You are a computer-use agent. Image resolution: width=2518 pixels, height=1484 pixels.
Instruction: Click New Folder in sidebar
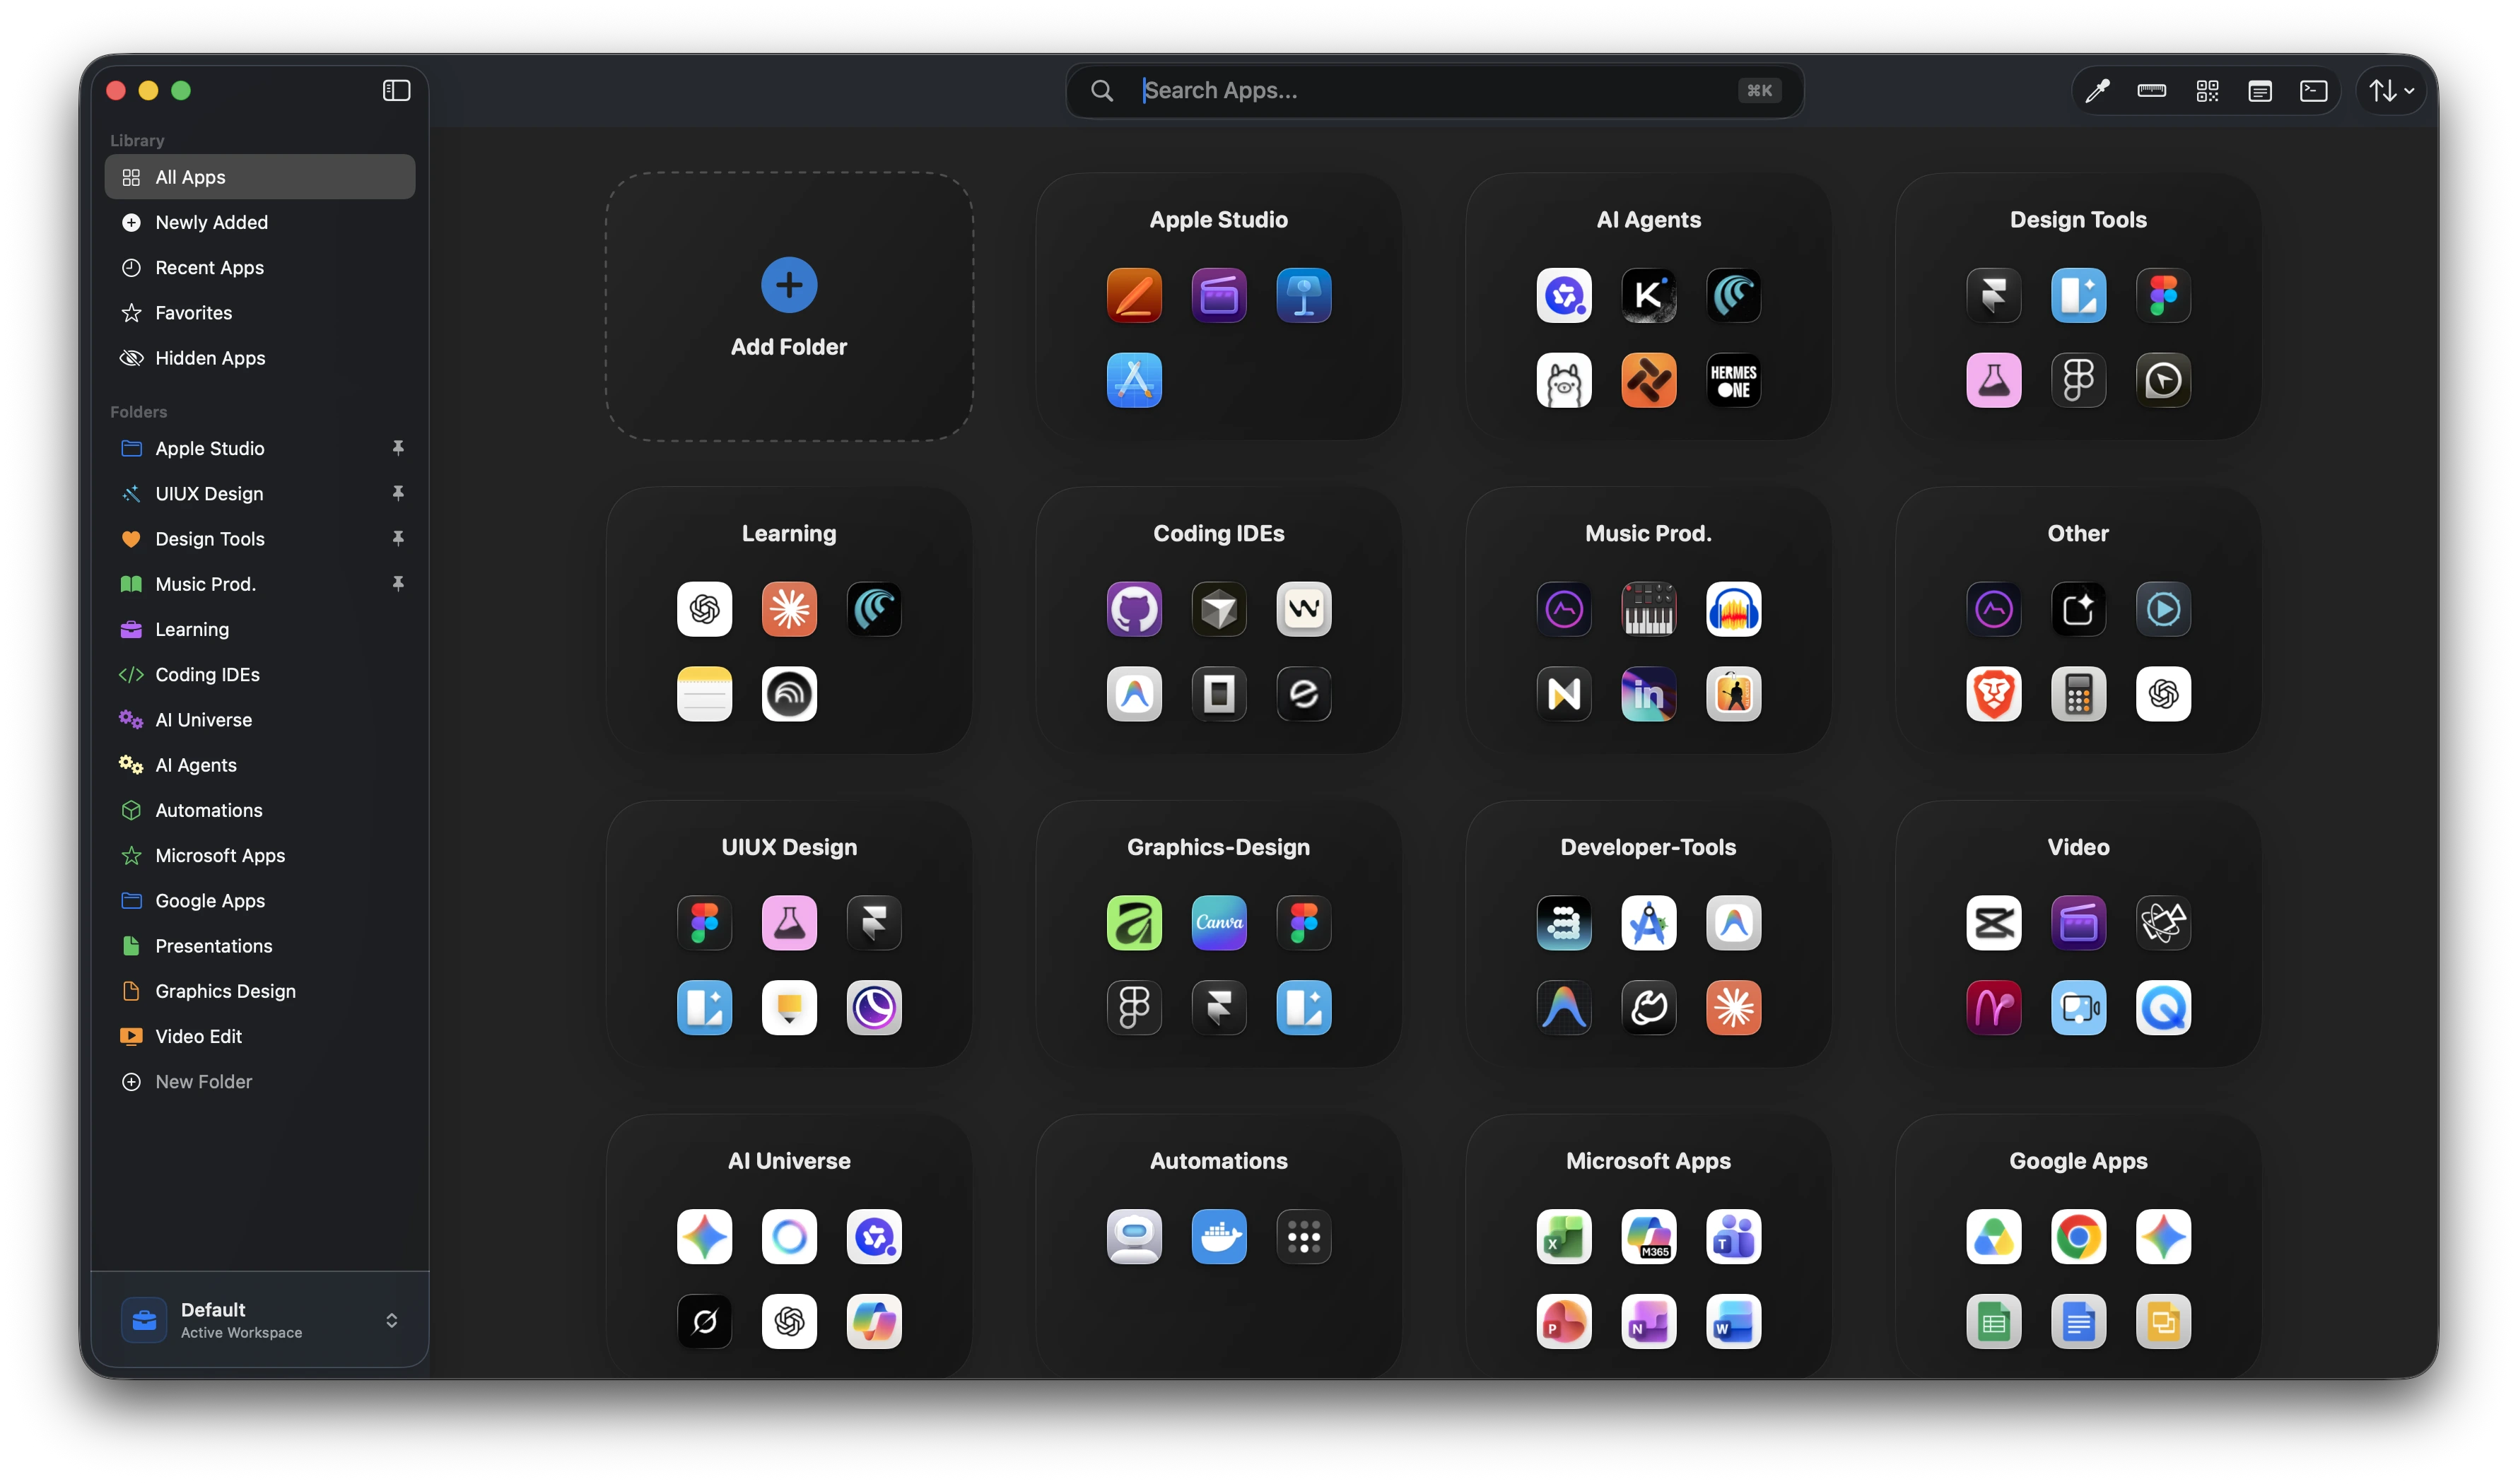click(x=260, y=1081)
